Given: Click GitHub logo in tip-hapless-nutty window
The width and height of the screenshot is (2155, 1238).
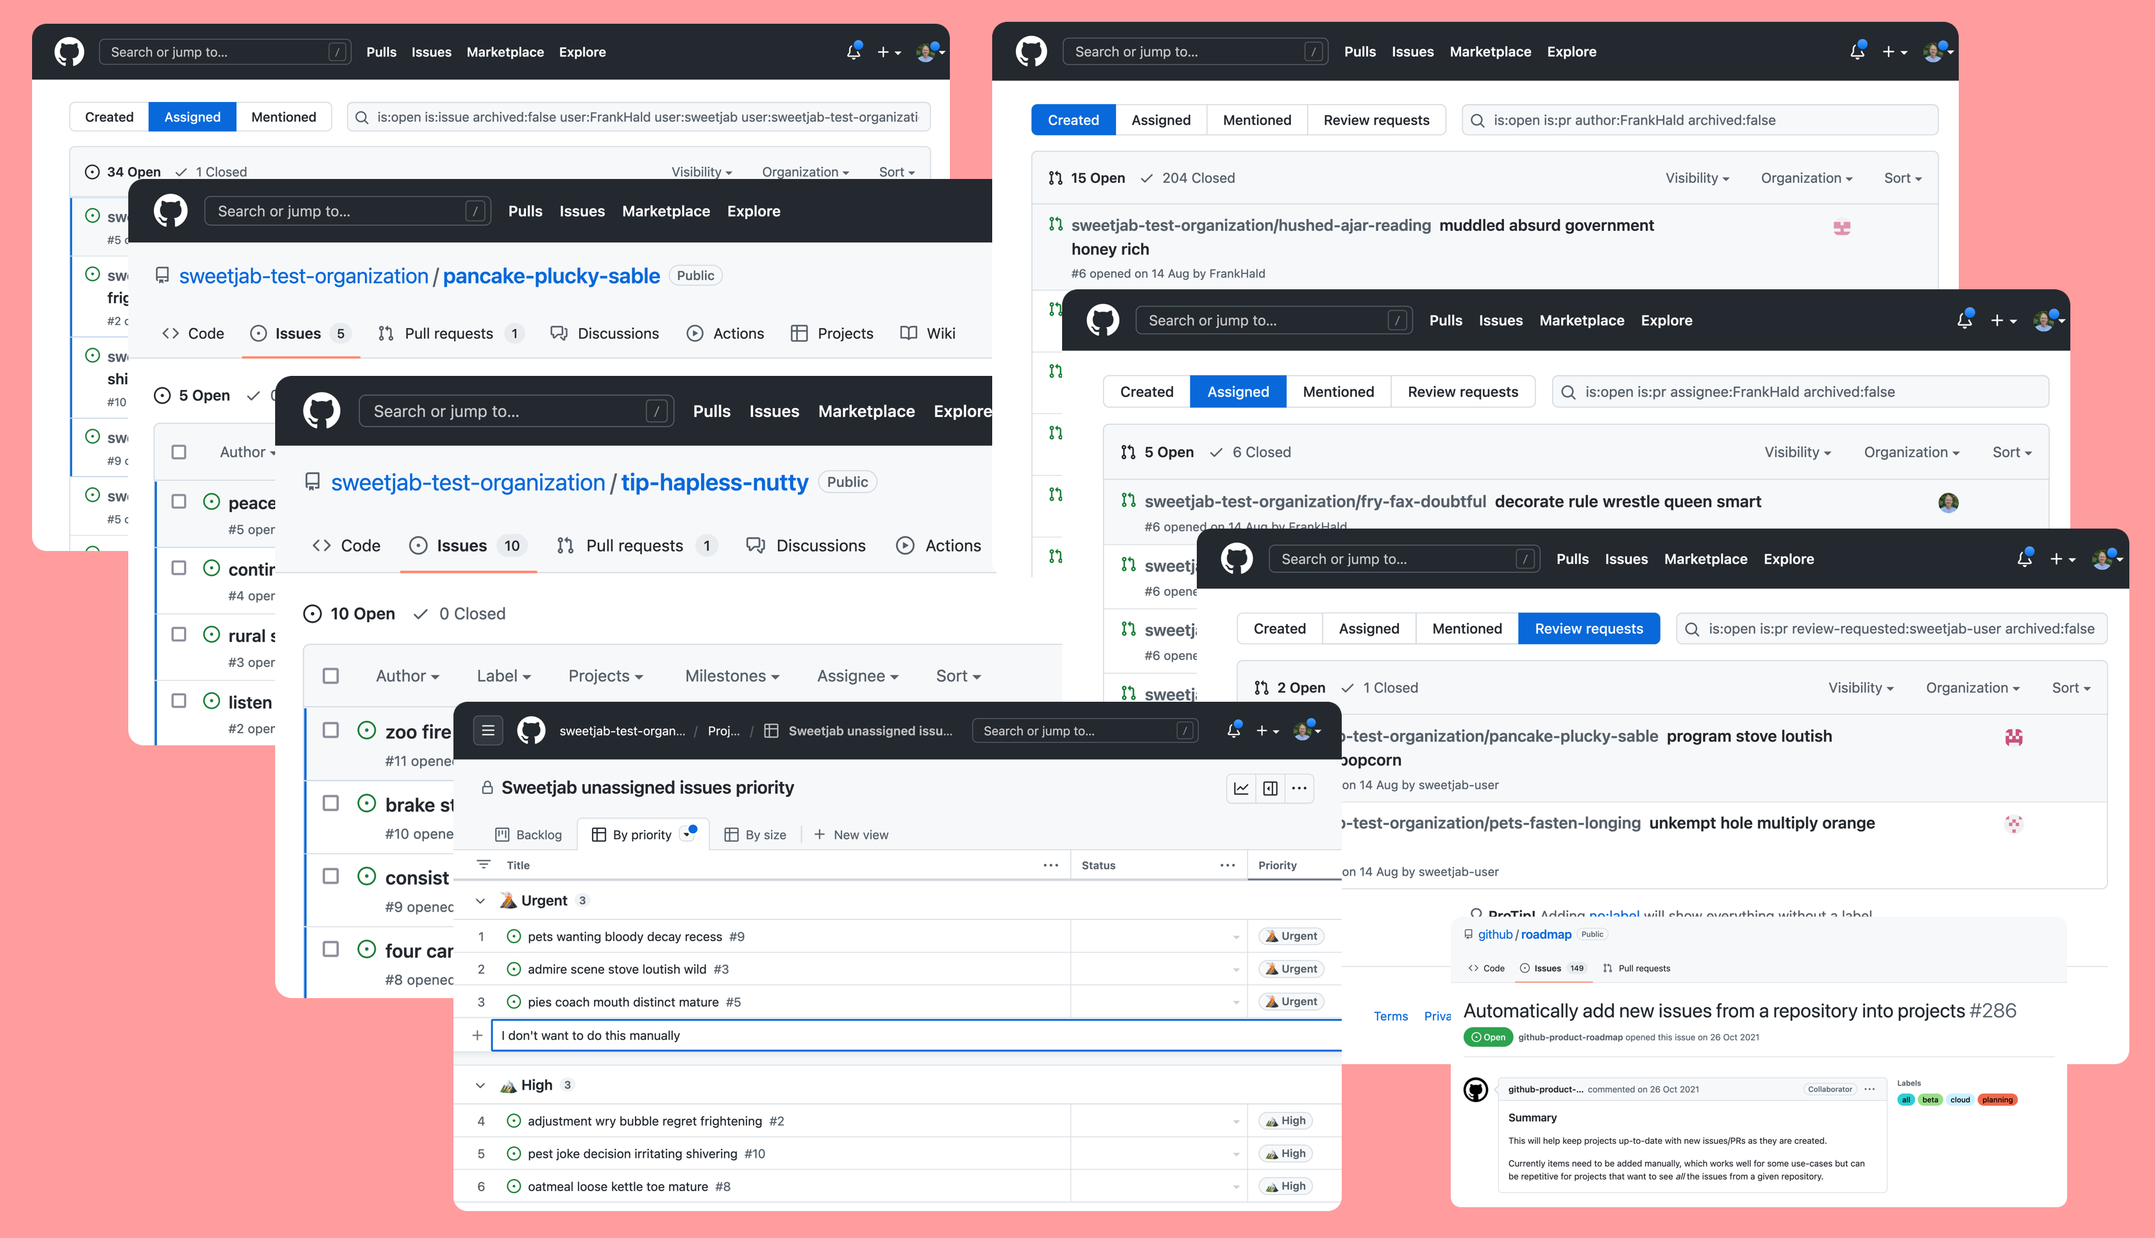Looking at the screenshot, I should pos(321,411).
